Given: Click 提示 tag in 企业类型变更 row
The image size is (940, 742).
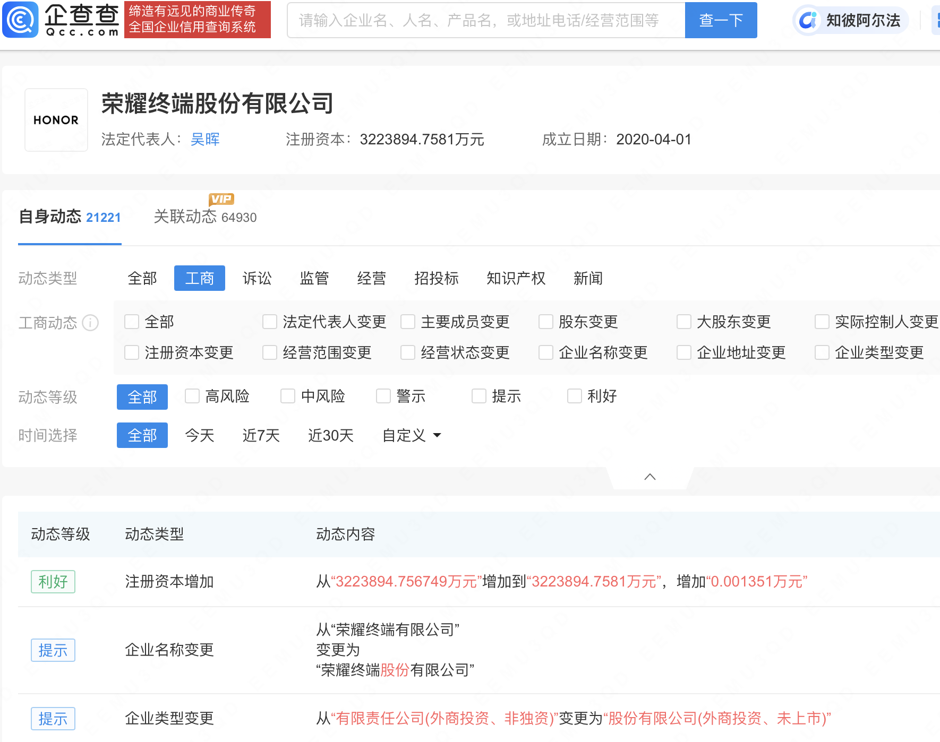Looking at the screenshot, I should 53,719.
